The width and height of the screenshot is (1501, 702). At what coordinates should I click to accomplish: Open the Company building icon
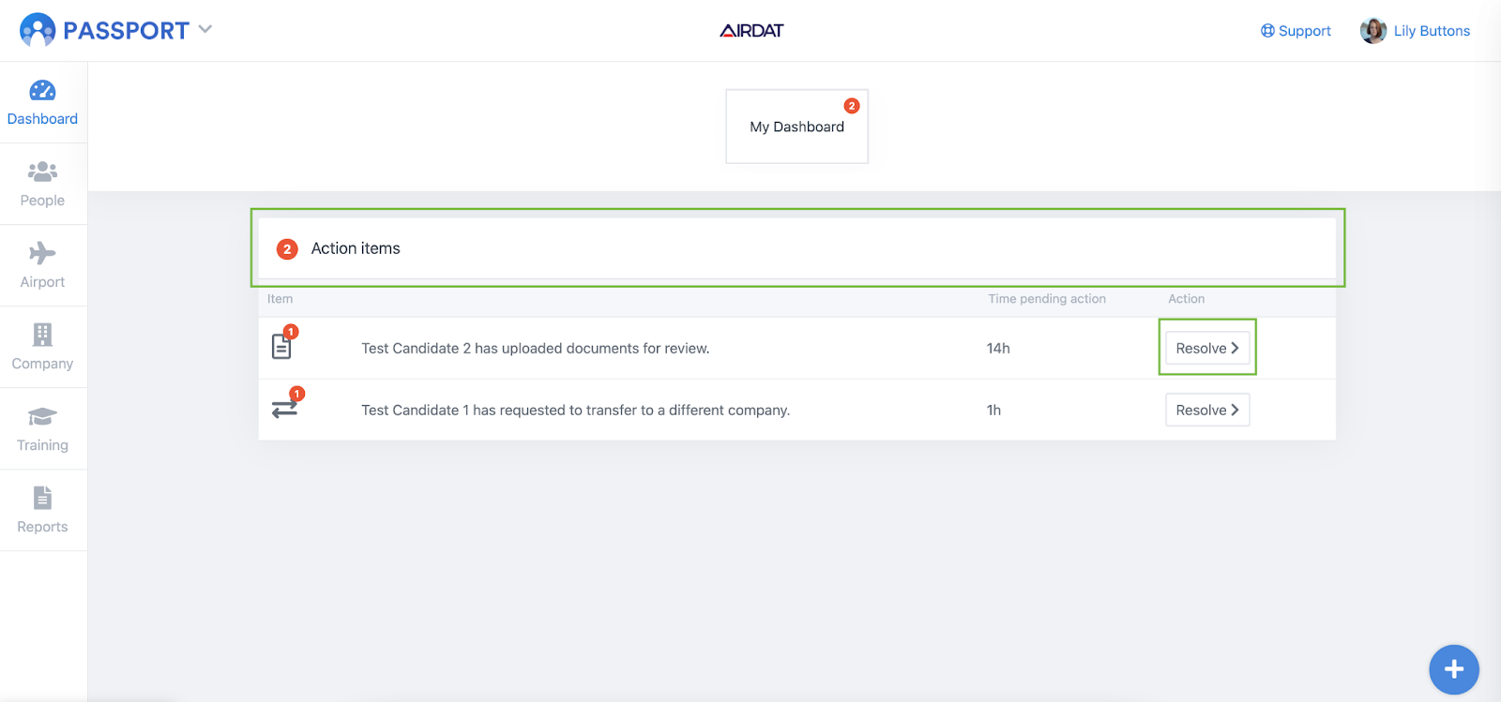42,335
